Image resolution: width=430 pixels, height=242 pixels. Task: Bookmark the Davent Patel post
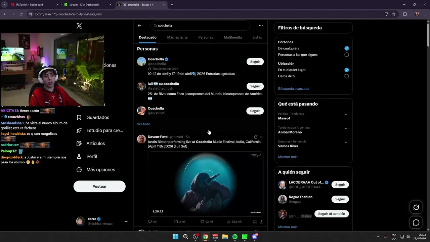click(x=255, y=222)
